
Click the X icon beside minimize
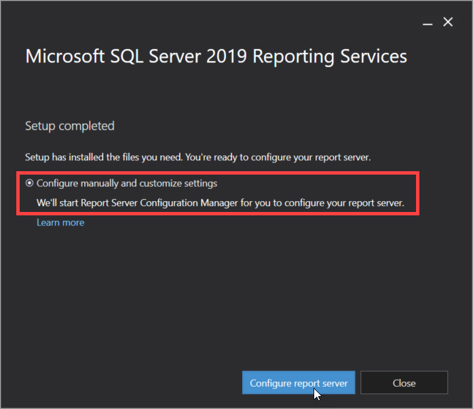(x=448, y=22)
